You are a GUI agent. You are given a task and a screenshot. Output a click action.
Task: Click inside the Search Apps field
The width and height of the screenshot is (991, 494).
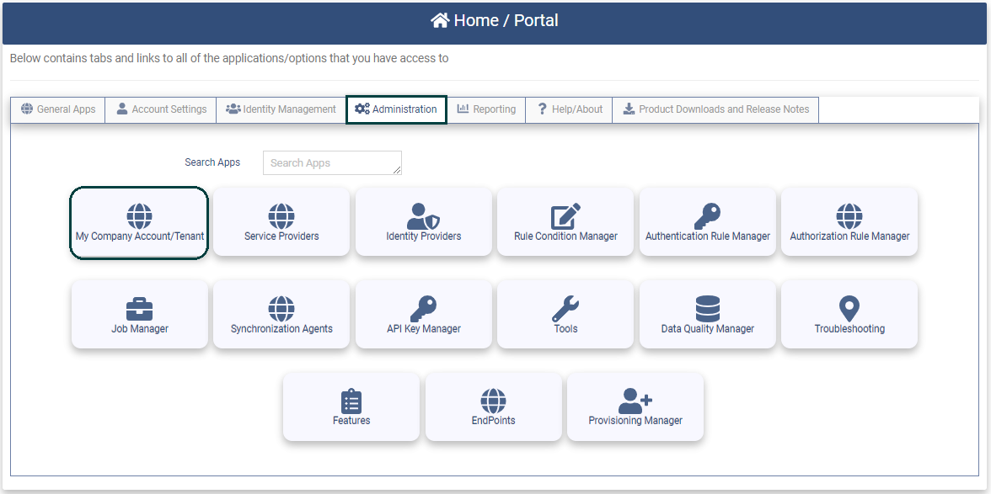click(x=331, y=162)
